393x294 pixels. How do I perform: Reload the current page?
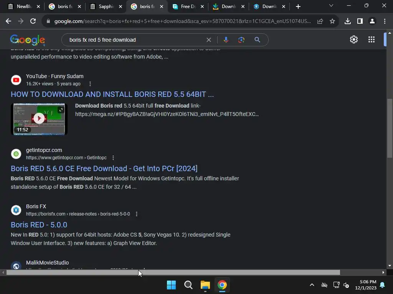33,21
